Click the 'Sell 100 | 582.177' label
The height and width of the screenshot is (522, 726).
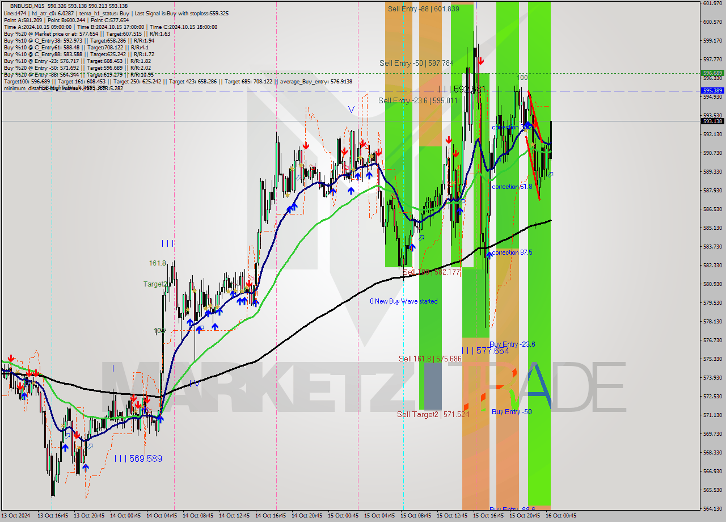[x=431, y=272]
